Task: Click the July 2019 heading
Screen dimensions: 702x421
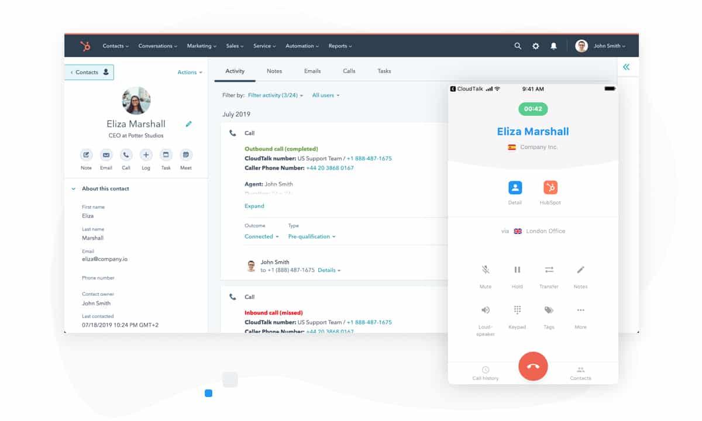Action: [236, 115]
